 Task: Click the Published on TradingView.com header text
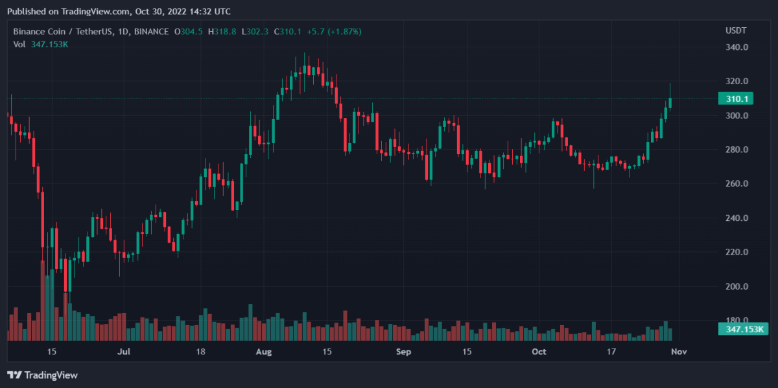tap(119, 11)
